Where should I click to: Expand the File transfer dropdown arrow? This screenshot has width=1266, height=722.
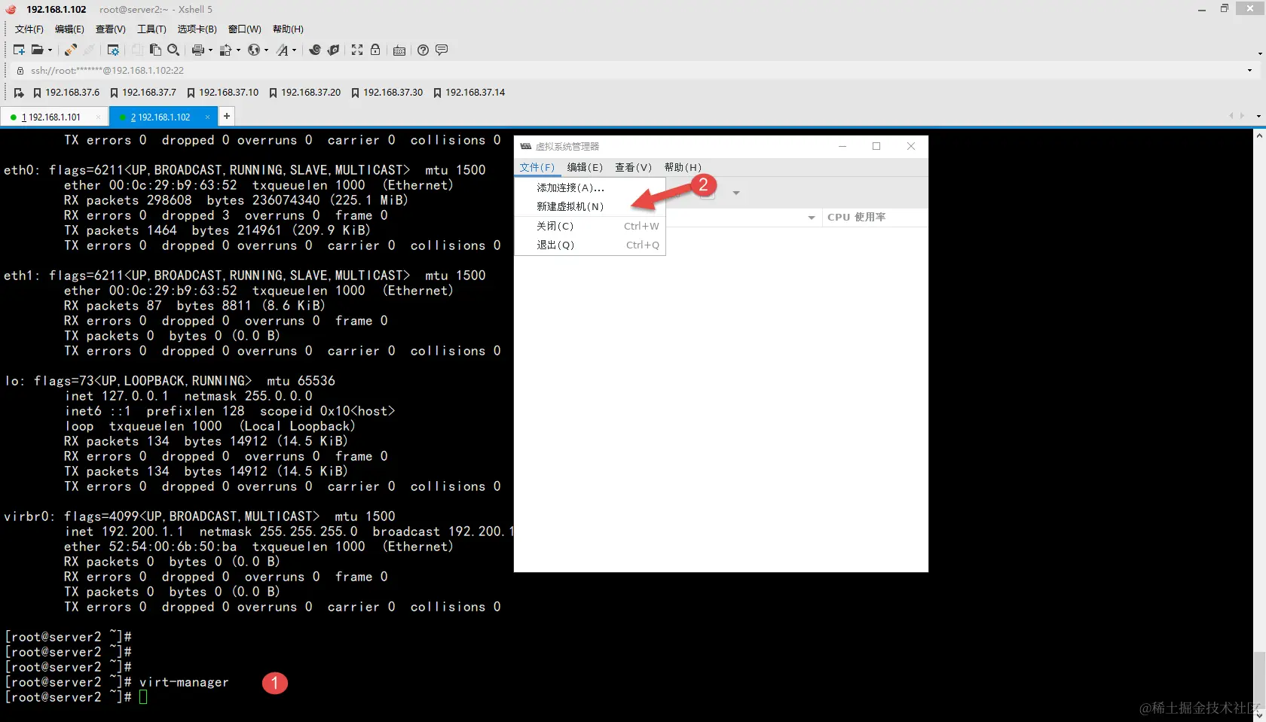click(238, 50)
